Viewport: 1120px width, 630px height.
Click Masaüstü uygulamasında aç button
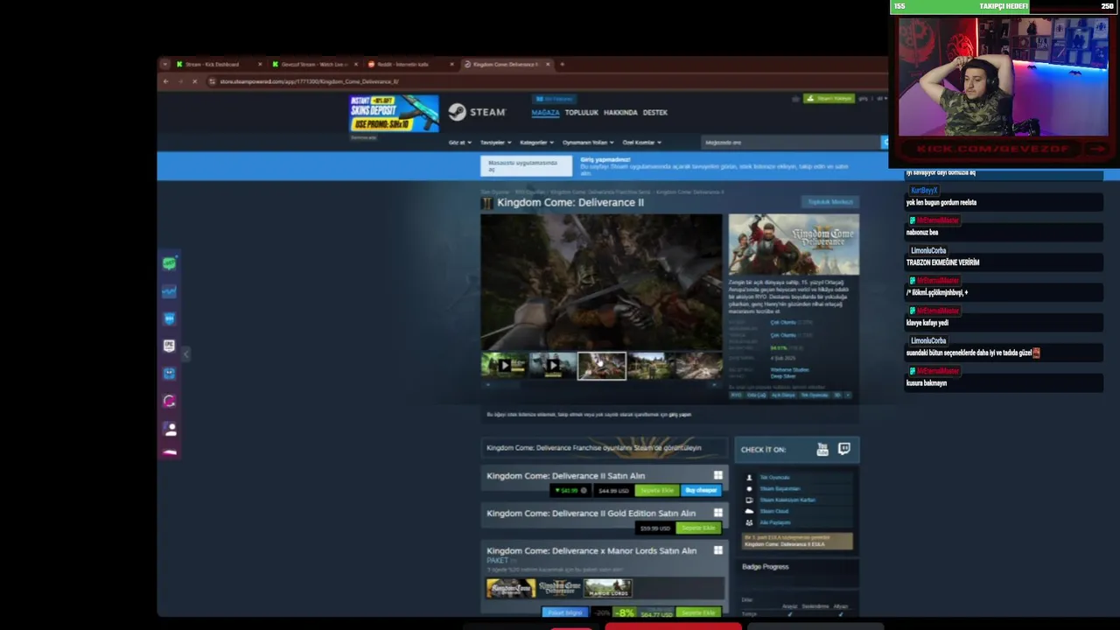click(x=526, y=166)
